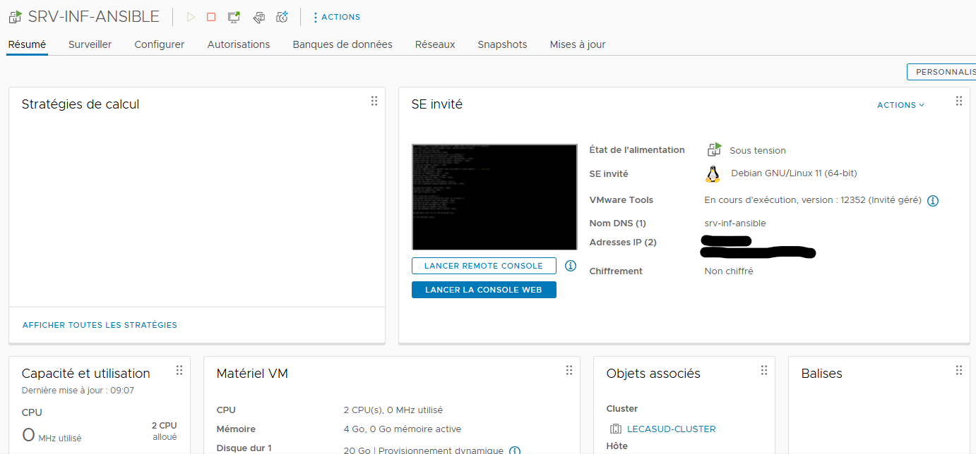This screenshot has height=454, width=976.
Task: Go to the Banques de données tab
Action: 343,44
